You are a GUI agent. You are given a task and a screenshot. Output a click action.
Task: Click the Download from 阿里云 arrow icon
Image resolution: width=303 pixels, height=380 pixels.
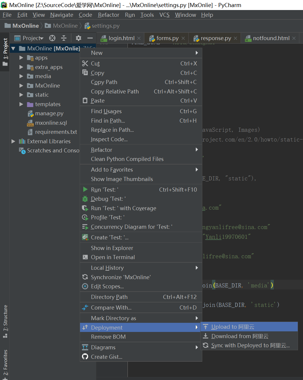pyautogui.click(x=206, y=336)
